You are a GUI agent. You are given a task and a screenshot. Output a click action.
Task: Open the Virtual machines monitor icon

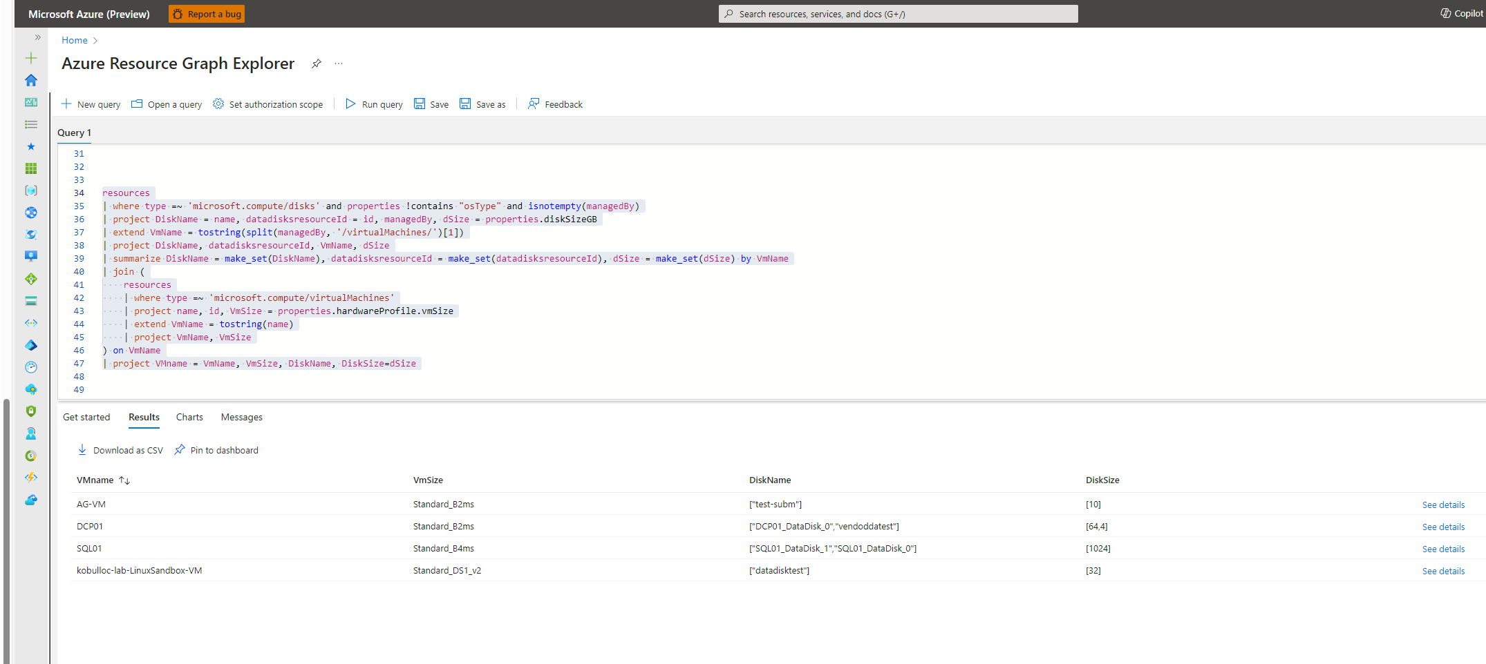pyautogui.click(x=31, y=257)
